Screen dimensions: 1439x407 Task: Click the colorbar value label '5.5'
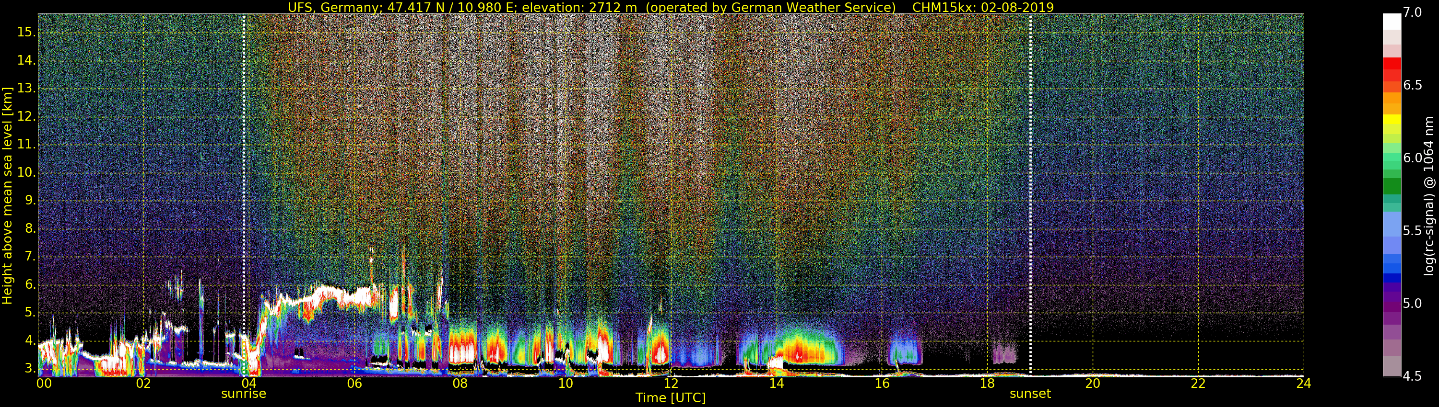coord(1412,231)
